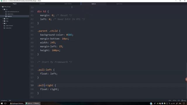Switch to the first editor tab
187x105 pixels.
(42, 4)
